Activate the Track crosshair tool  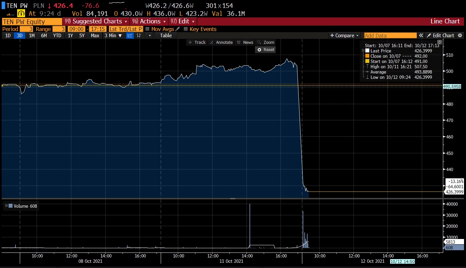[197, 42]
